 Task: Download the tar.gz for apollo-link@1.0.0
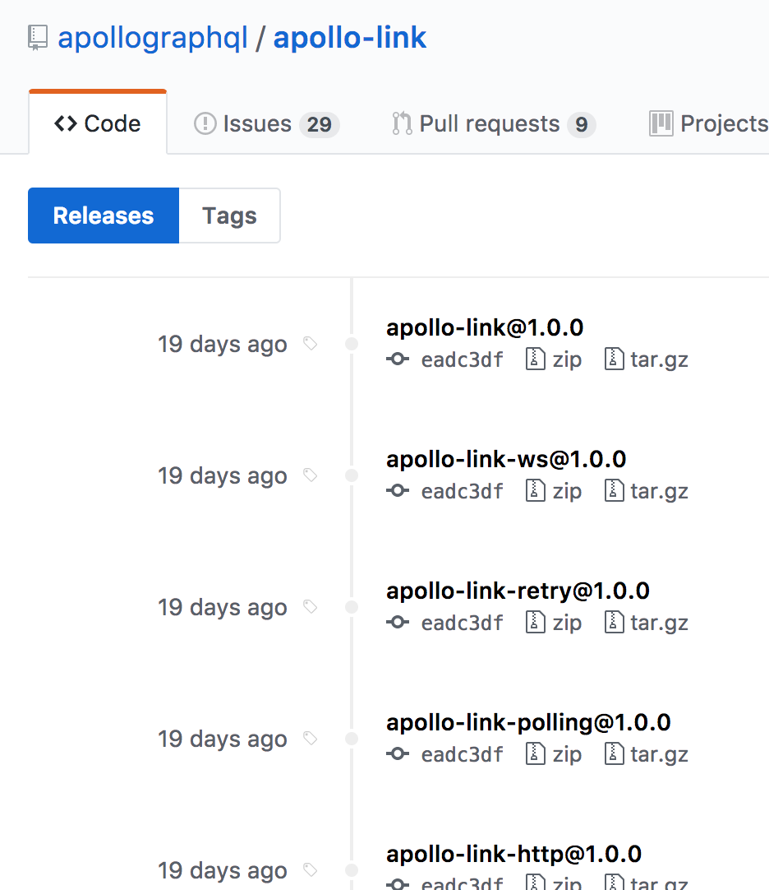pos(658,359)
